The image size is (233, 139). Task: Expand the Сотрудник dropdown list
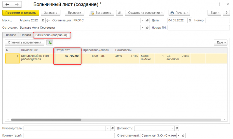143,28
